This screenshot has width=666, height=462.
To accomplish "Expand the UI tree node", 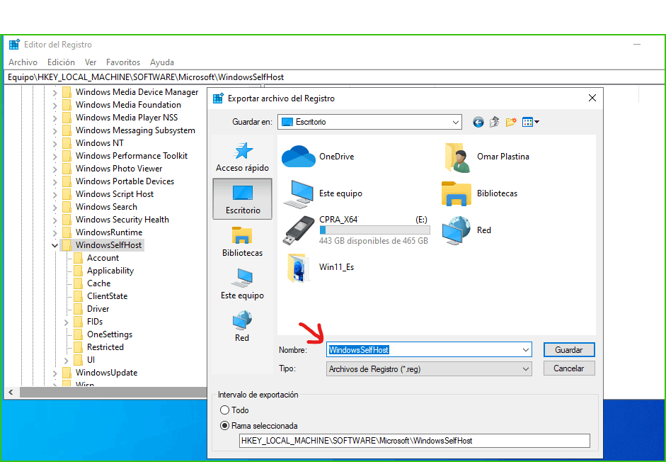I will pos(67,361).
